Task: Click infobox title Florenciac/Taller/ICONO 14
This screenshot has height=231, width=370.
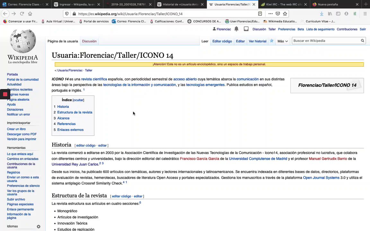Action: [x=327, y=85]
